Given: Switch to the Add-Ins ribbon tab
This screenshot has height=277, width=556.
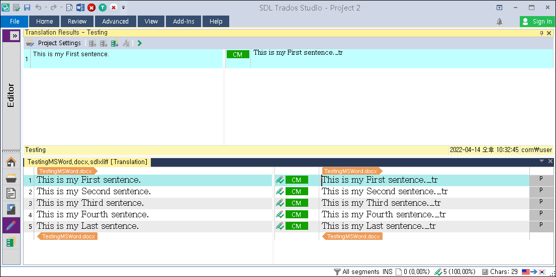Looking at the screenshot, I should (183, 21).
